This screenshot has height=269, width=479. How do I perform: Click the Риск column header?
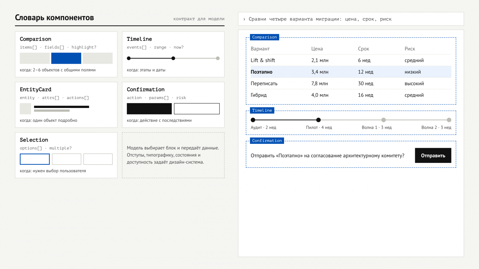pyautogui.click(x=410, y=49)
